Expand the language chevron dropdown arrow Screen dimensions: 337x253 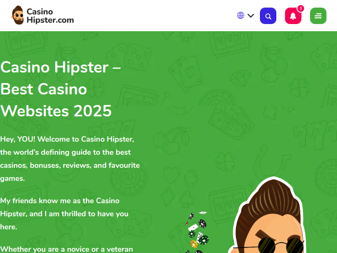[251, 16]
